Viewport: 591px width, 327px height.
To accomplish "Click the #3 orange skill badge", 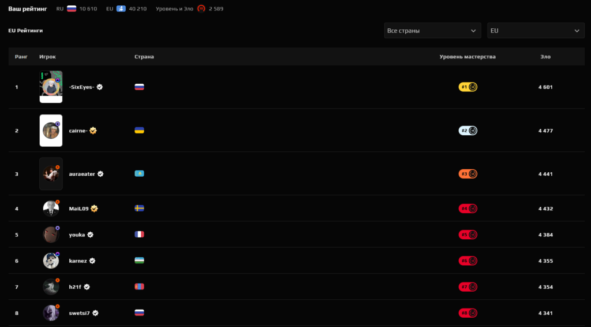I will [x=468, y=174].
